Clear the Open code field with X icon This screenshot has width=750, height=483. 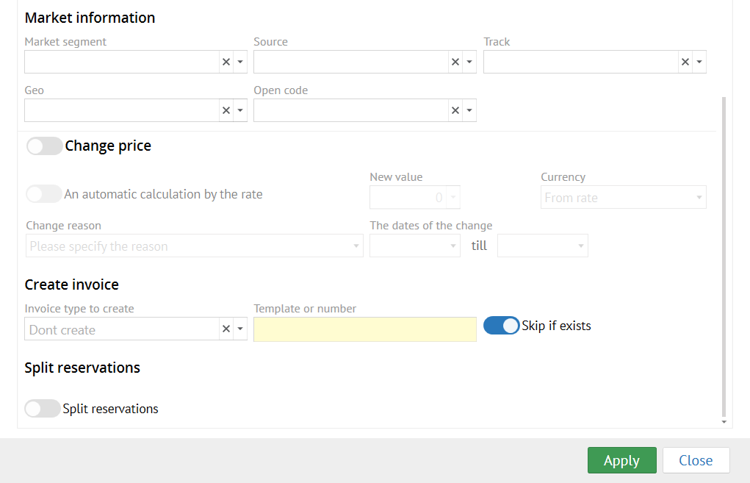click(455, 111)
